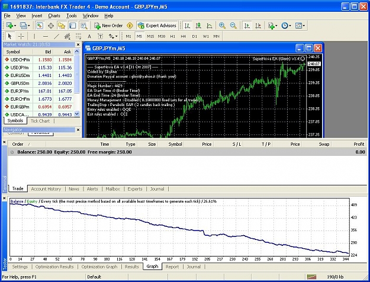Toggle the Terminal window icon
370x282 pixels.
pyautogui.click(x=72, y=25)
